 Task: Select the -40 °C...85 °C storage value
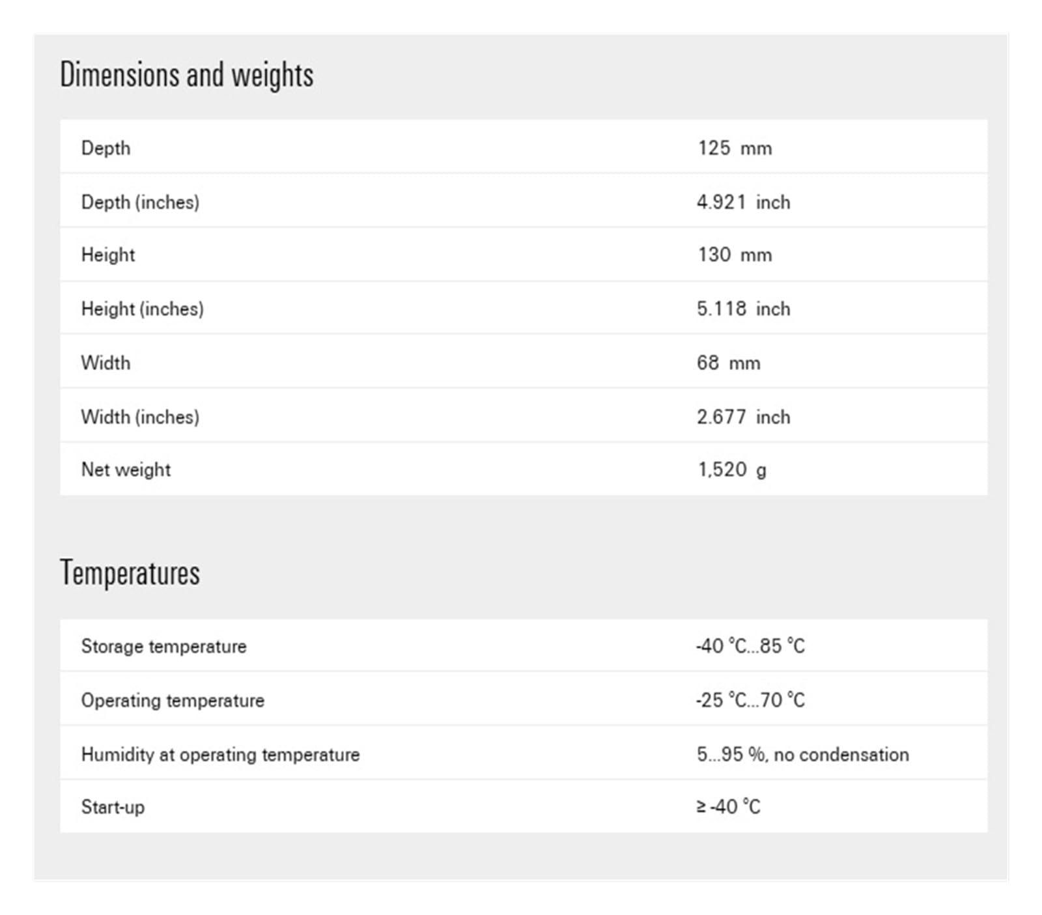coord(750,646)
